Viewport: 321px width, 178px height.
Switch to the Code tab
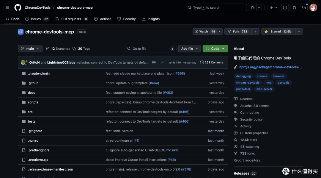[13, 19]
